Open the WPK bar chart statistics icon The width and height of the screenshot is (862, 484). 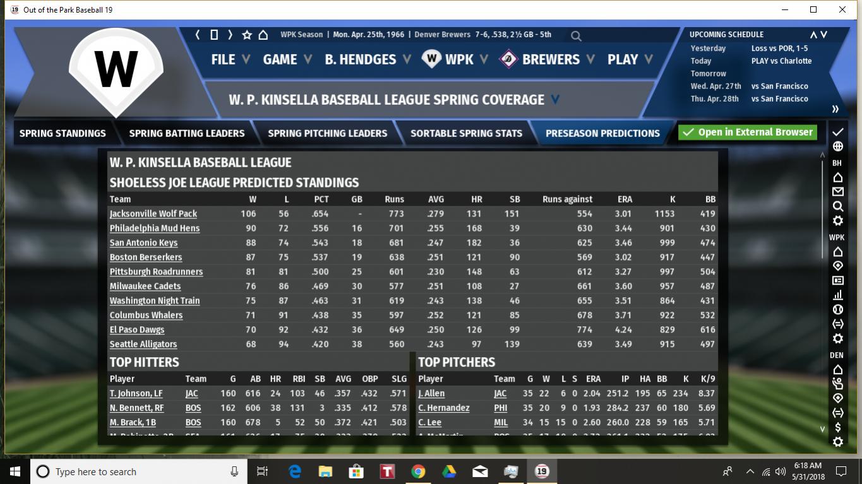coord(837,295)
